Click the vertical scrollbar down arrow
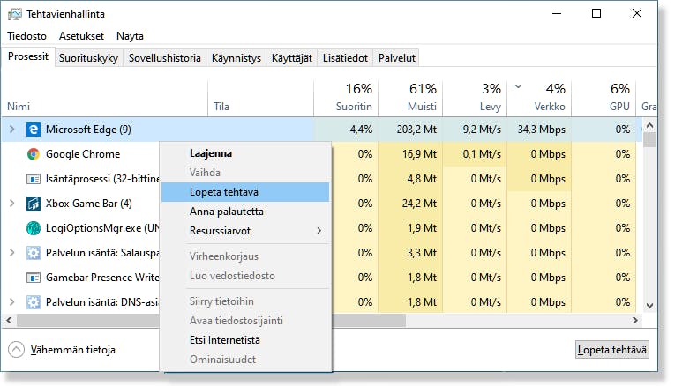Screen dimensions: 675x386 [x=650, y=306]
